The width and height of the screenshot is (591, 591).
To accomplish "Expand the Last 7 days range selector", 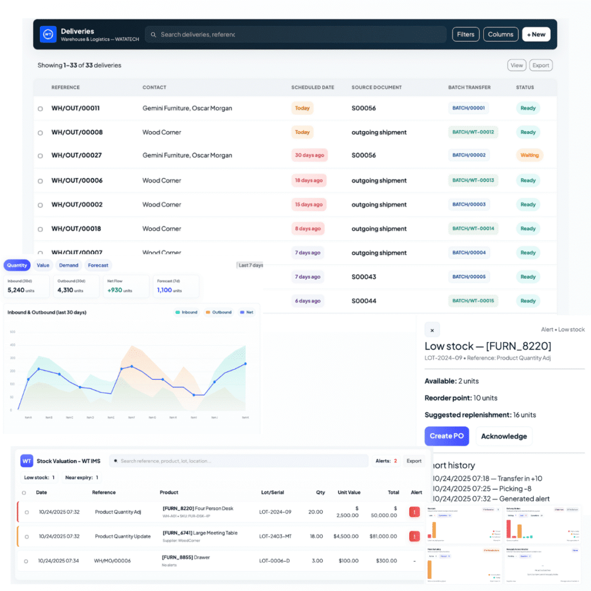I will [x=250, y=265].
